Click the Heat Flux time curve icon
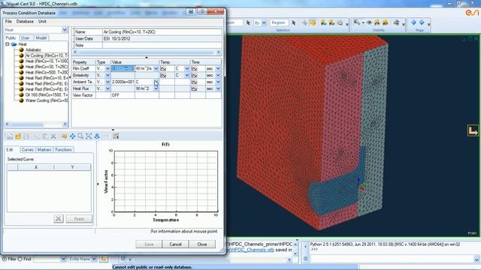481x270 pixels. pos(194,88)
